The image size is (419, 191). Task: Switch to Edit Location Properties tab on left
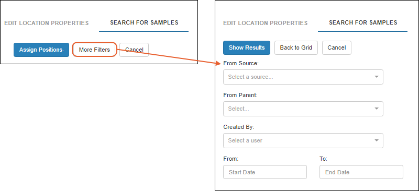(x=47, y=23)
